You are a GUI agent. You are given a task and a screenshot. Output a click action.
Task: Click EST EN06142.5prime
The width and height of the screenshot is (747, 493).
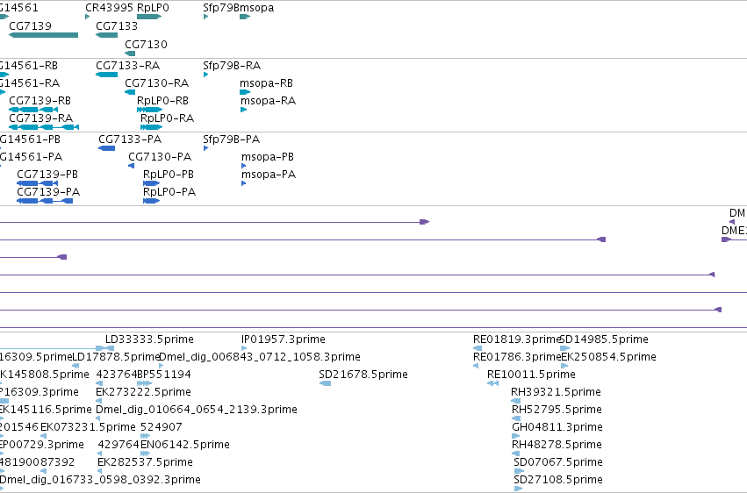pyautogui.click(x=146, y=454)
